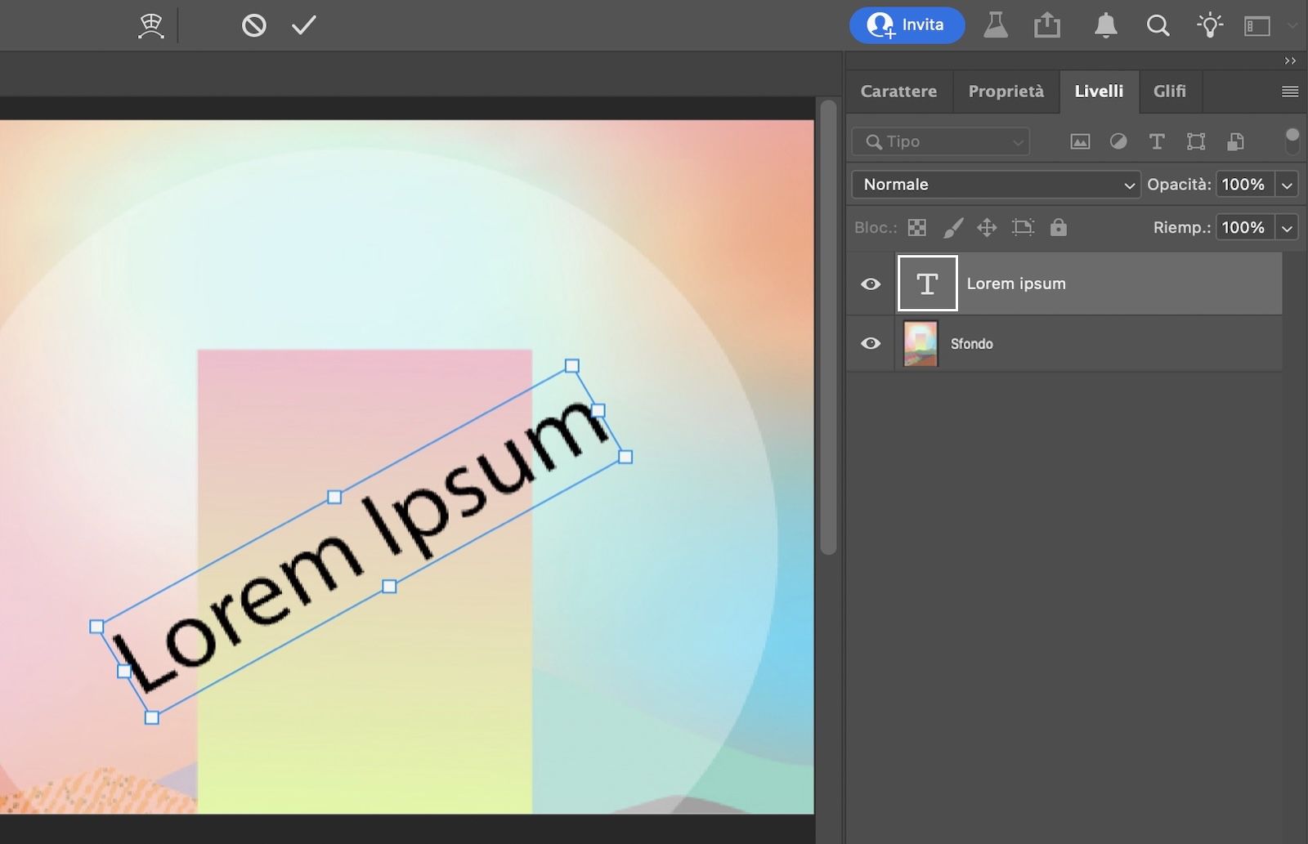
Task: Select the Sfondo layer name
Action: 971,344
